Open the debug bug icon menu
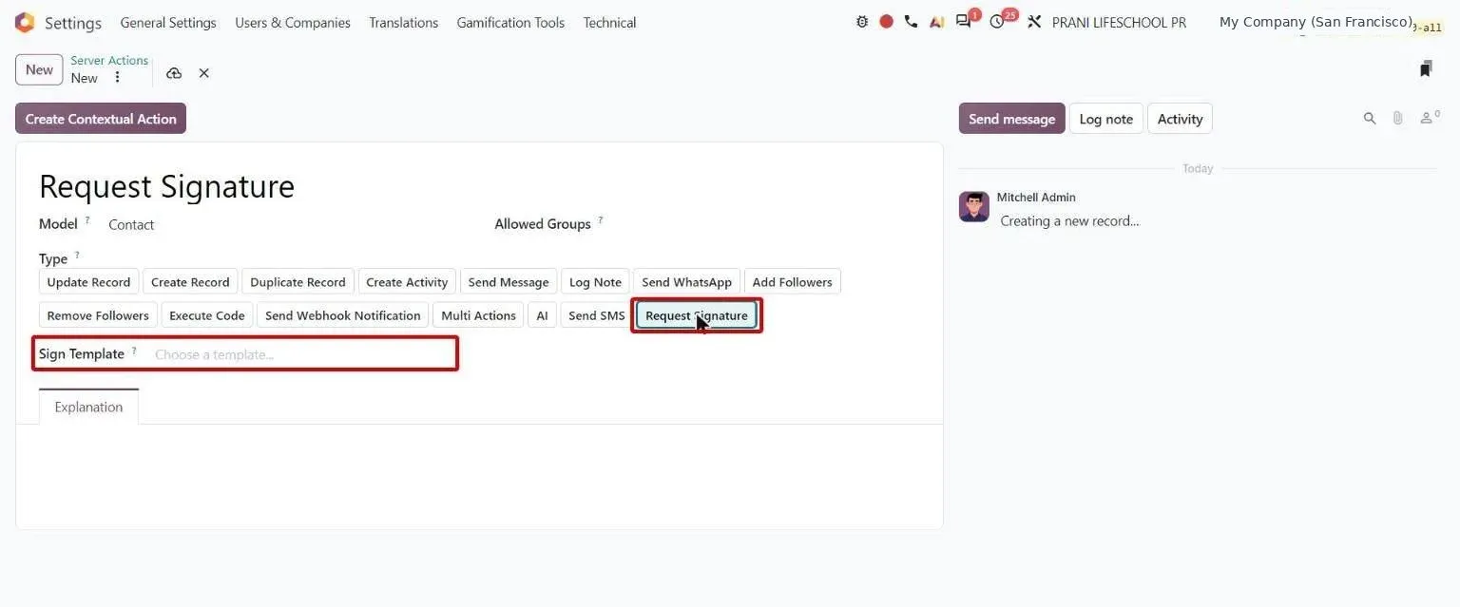 [x=862, y=22]
